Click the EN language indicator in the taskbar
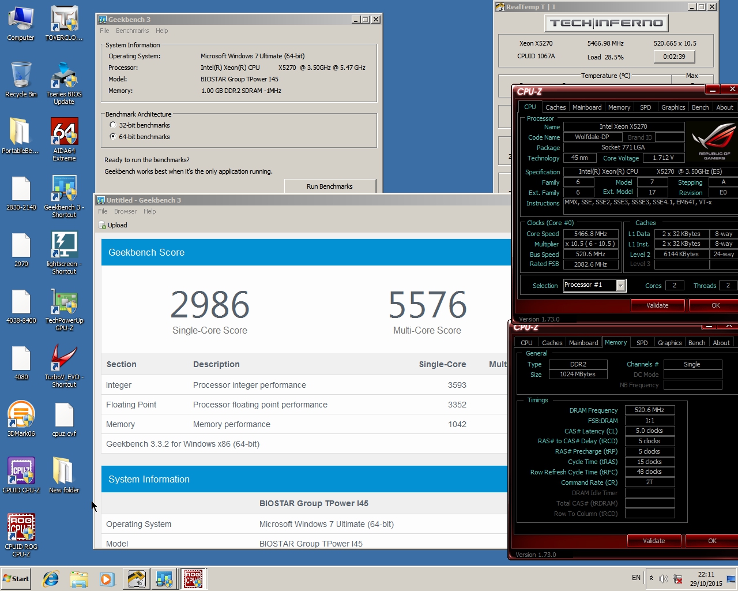This screenshot has height=591, width=738. point(636,578)
